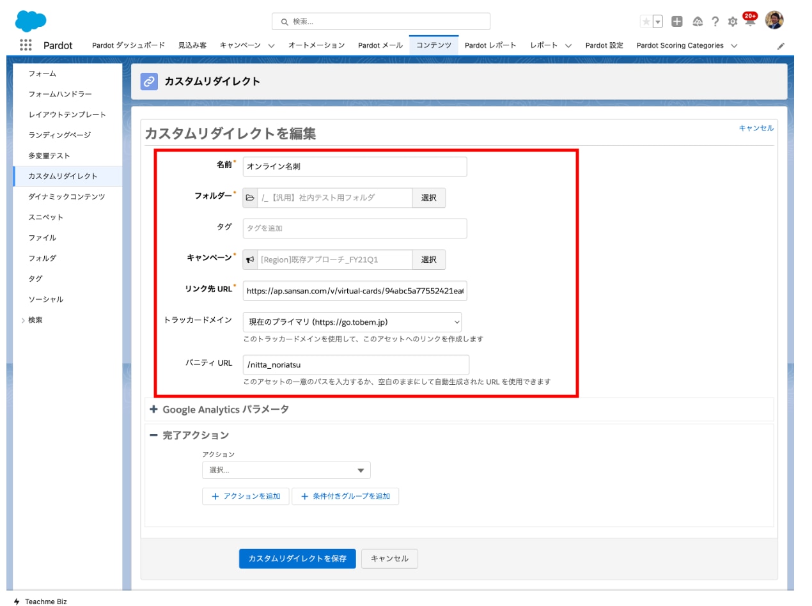Open the App Launcher grid icon

[26, 45]
